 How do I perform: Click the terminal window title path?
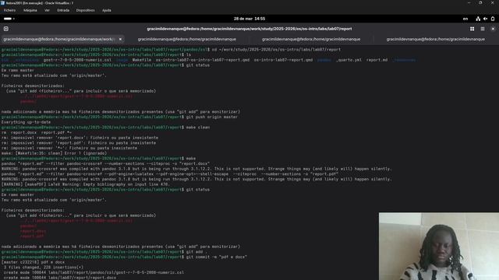click(249, 29)
